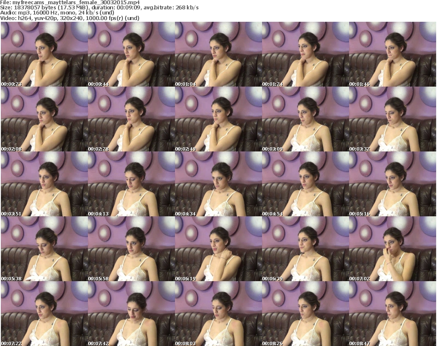The width and height of the screenshot is (437, 346).
Task: Open the thumbnail stamped 00:00:23
Action: coord(44,54)
